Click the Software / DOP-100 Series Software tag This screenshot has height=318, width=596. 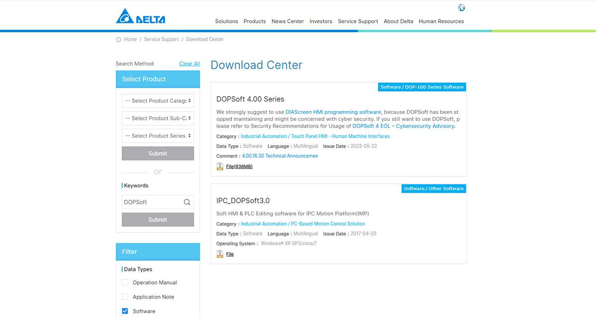422,87
